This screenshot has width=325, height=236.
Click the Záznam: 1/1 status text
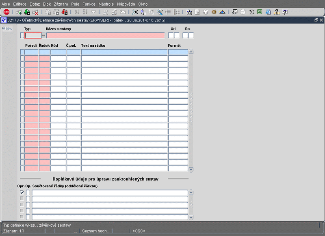click(x=14, y=231)
